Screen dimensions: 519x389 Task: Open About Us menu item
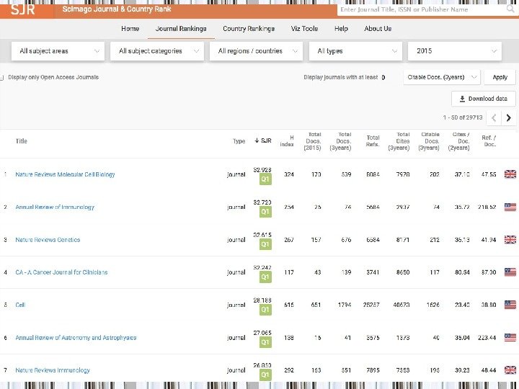tap(378, 28)
